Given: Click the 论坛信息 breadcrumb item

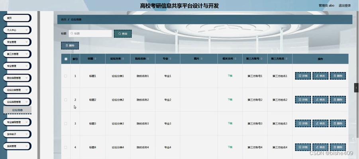Looking at the screenshot, I should [x=76, y=20].
